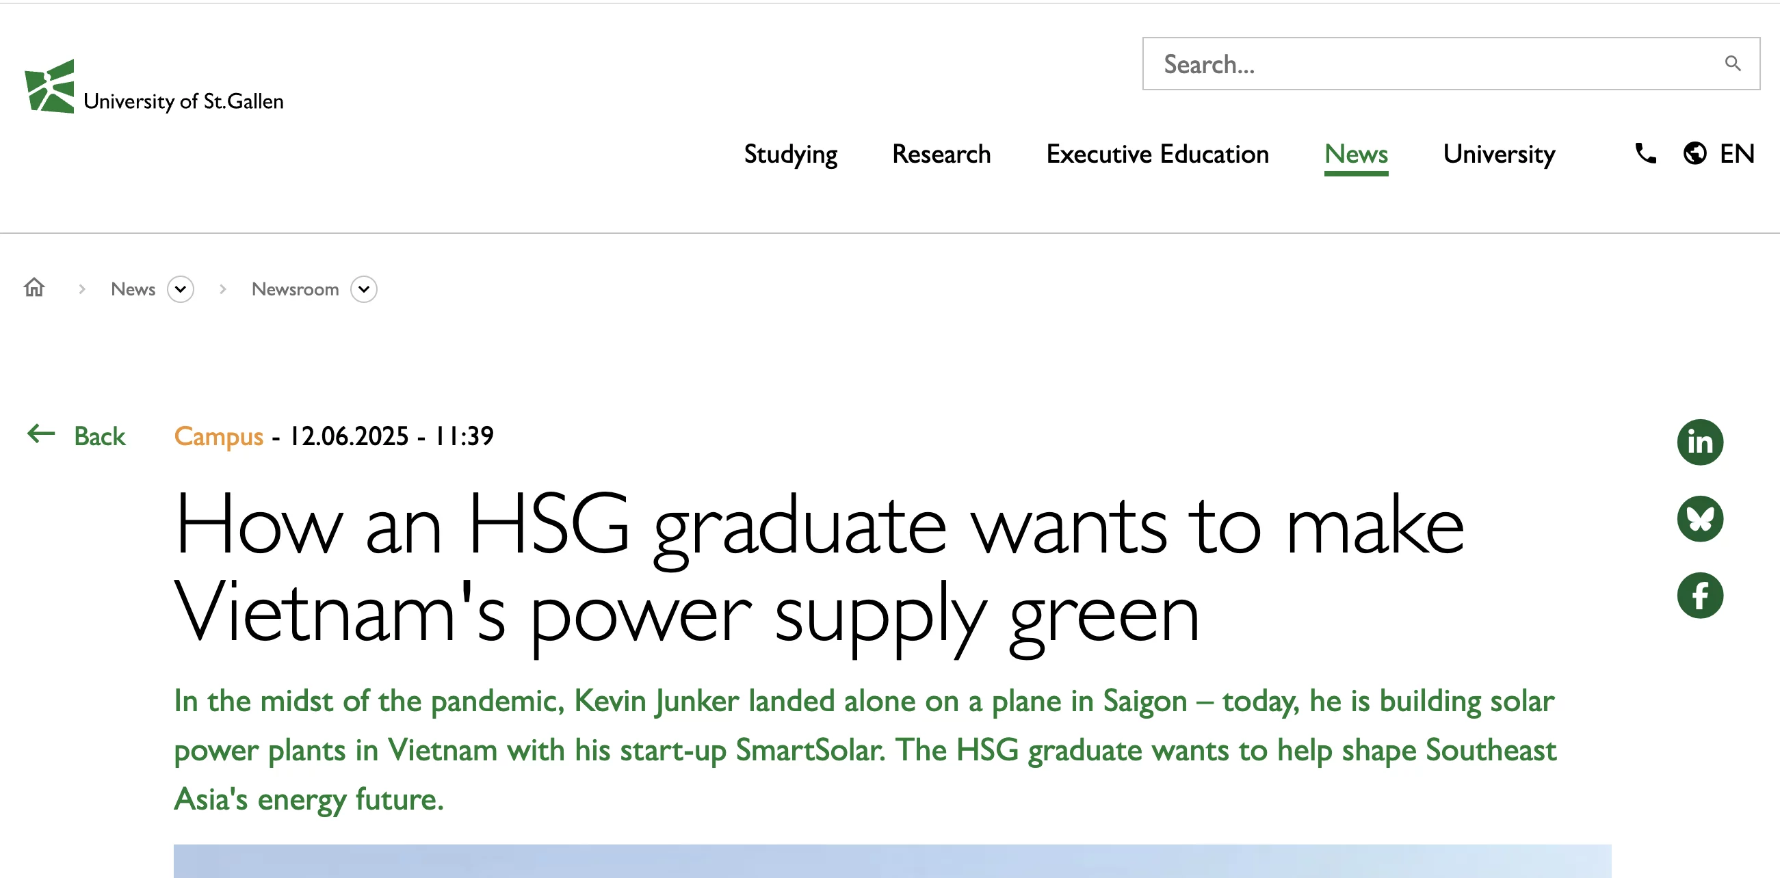Select the News navigation item
This screenshot has width=1780, height=878.
tap(1356, 153)
